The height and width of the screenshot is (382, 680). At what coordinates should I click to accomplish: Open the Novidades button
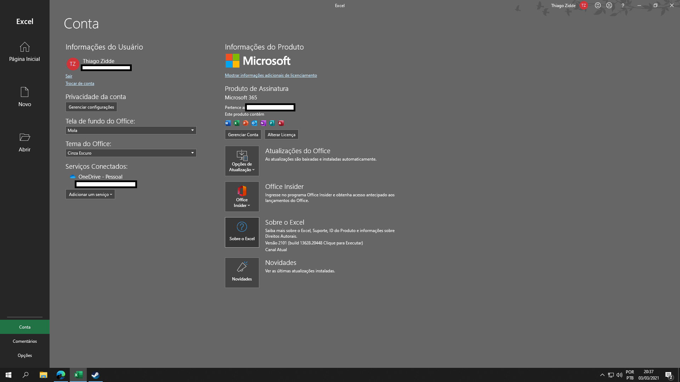(242, 273)
